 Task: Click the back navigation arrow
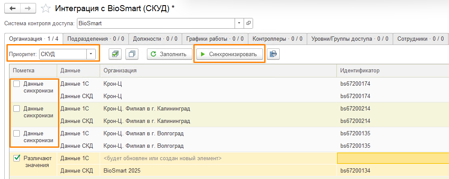pyautogui.click(x=12, y=9)
